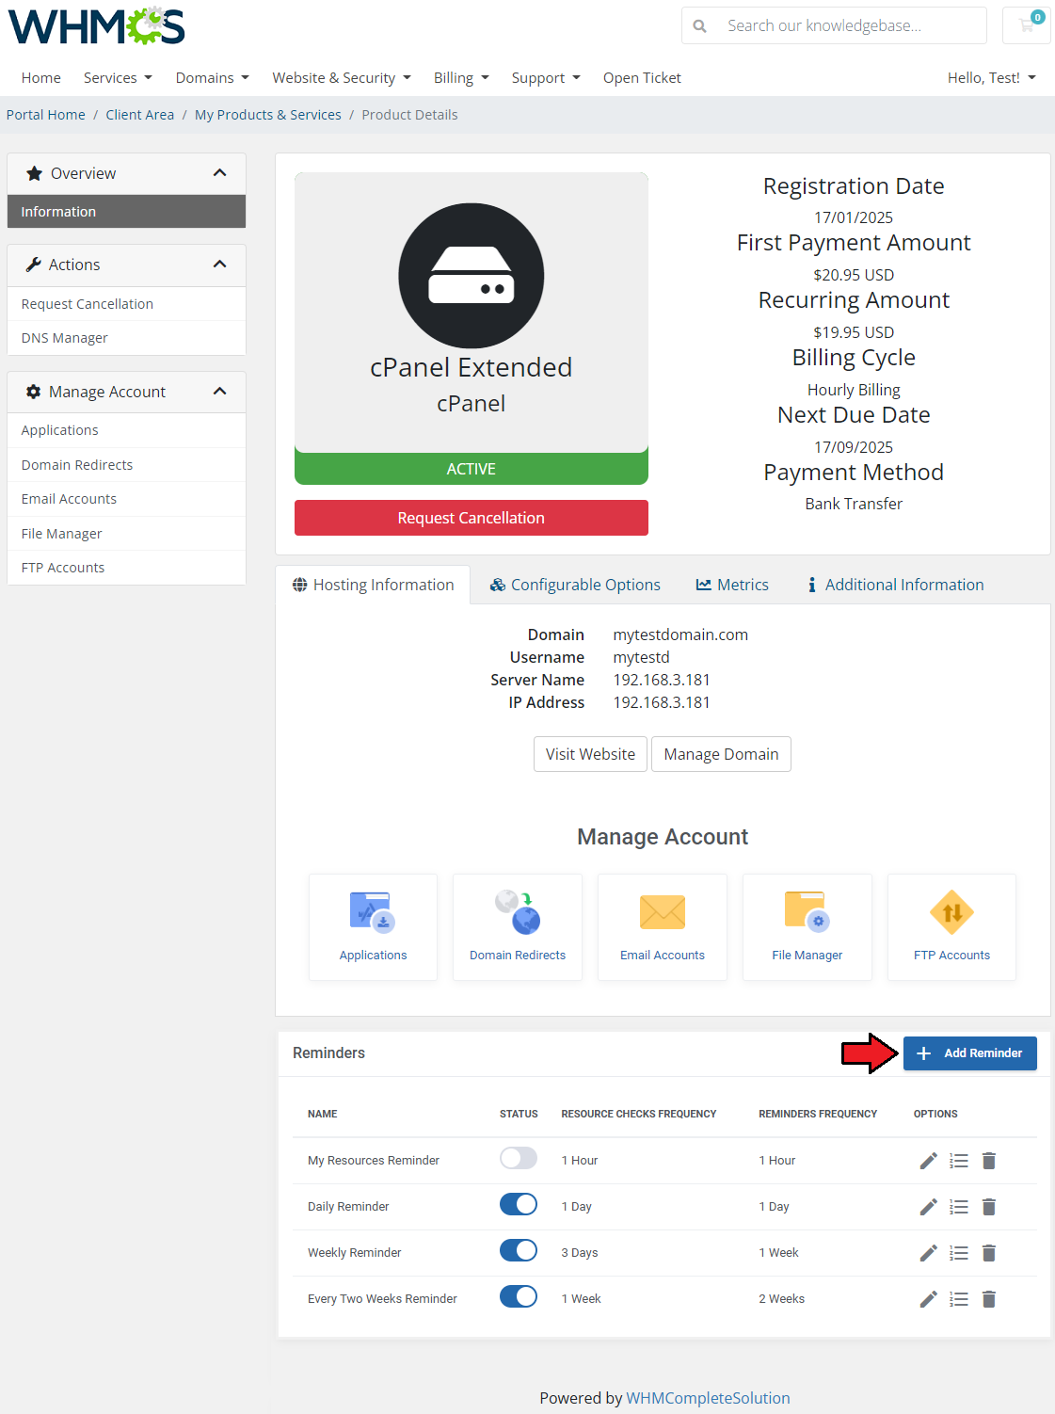Disable the Daily Reminder toggle

pos(519,1204)
